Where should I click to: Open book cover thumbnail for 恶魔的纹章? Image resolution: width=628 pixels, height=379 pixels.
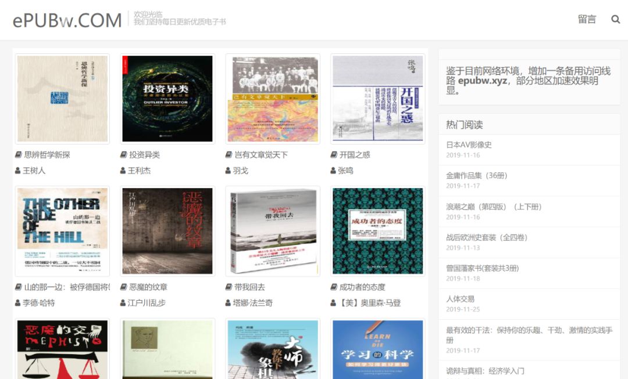click(x=167, y=230)
